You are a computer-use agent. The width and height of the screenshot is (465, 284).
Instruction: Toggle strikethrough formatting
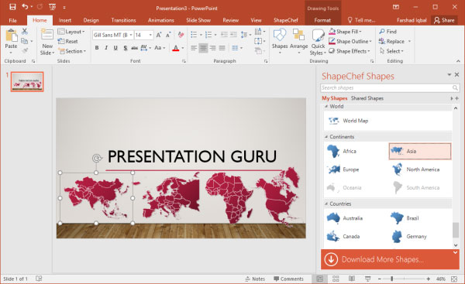pos(134,48)
